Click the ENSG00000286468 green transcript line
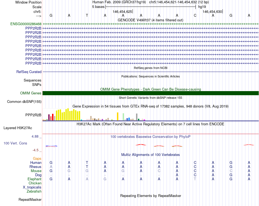The image size is (259, 206). (150, 24)
